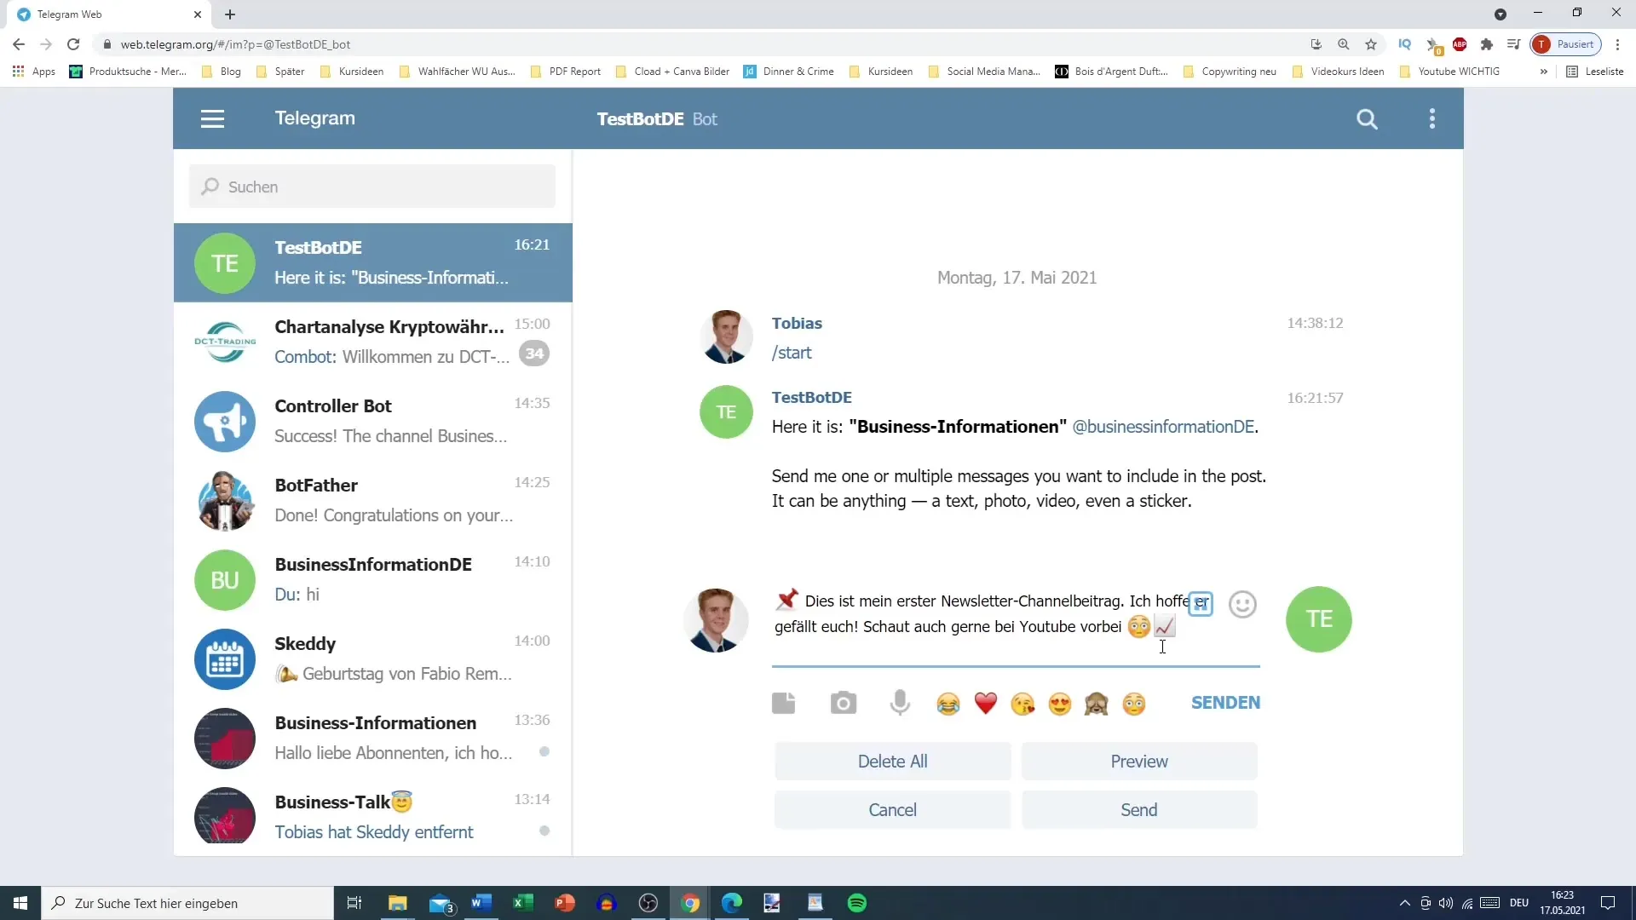Open the BusinessInformationDE chat
The height and width of the screenshot is (920, 1636).
click(372, 580)
